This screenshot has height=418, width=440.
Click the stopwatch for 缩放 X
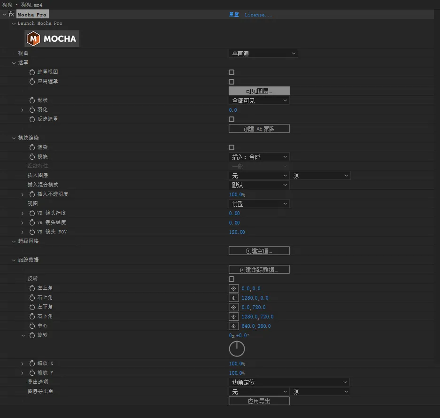tap(32, 364)
